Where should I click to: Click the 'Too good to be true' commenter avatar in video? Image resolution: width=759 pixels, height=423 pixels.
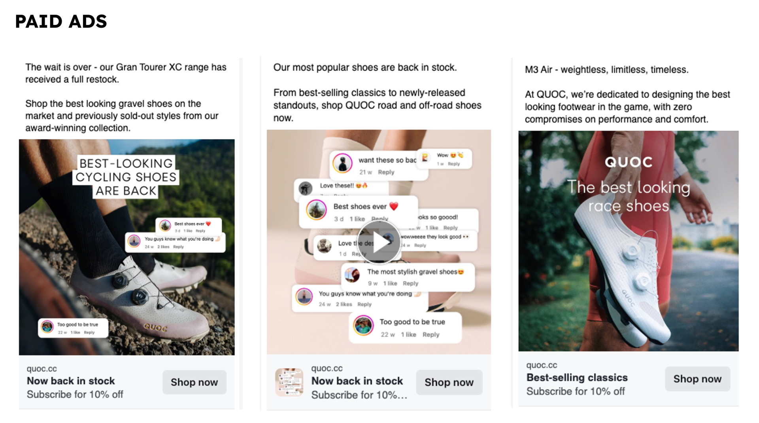click(363, 326)
